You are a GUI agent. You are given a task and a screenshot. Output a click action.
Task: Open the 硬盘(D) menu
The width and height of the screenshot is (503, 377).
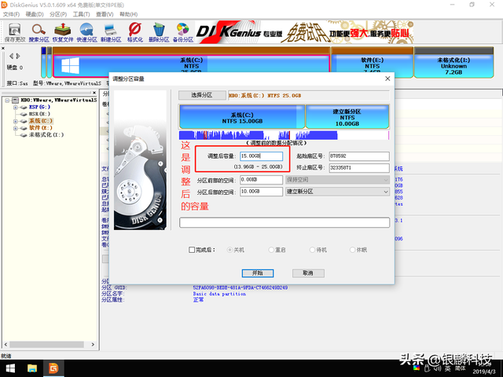click(x=35, y=14)
